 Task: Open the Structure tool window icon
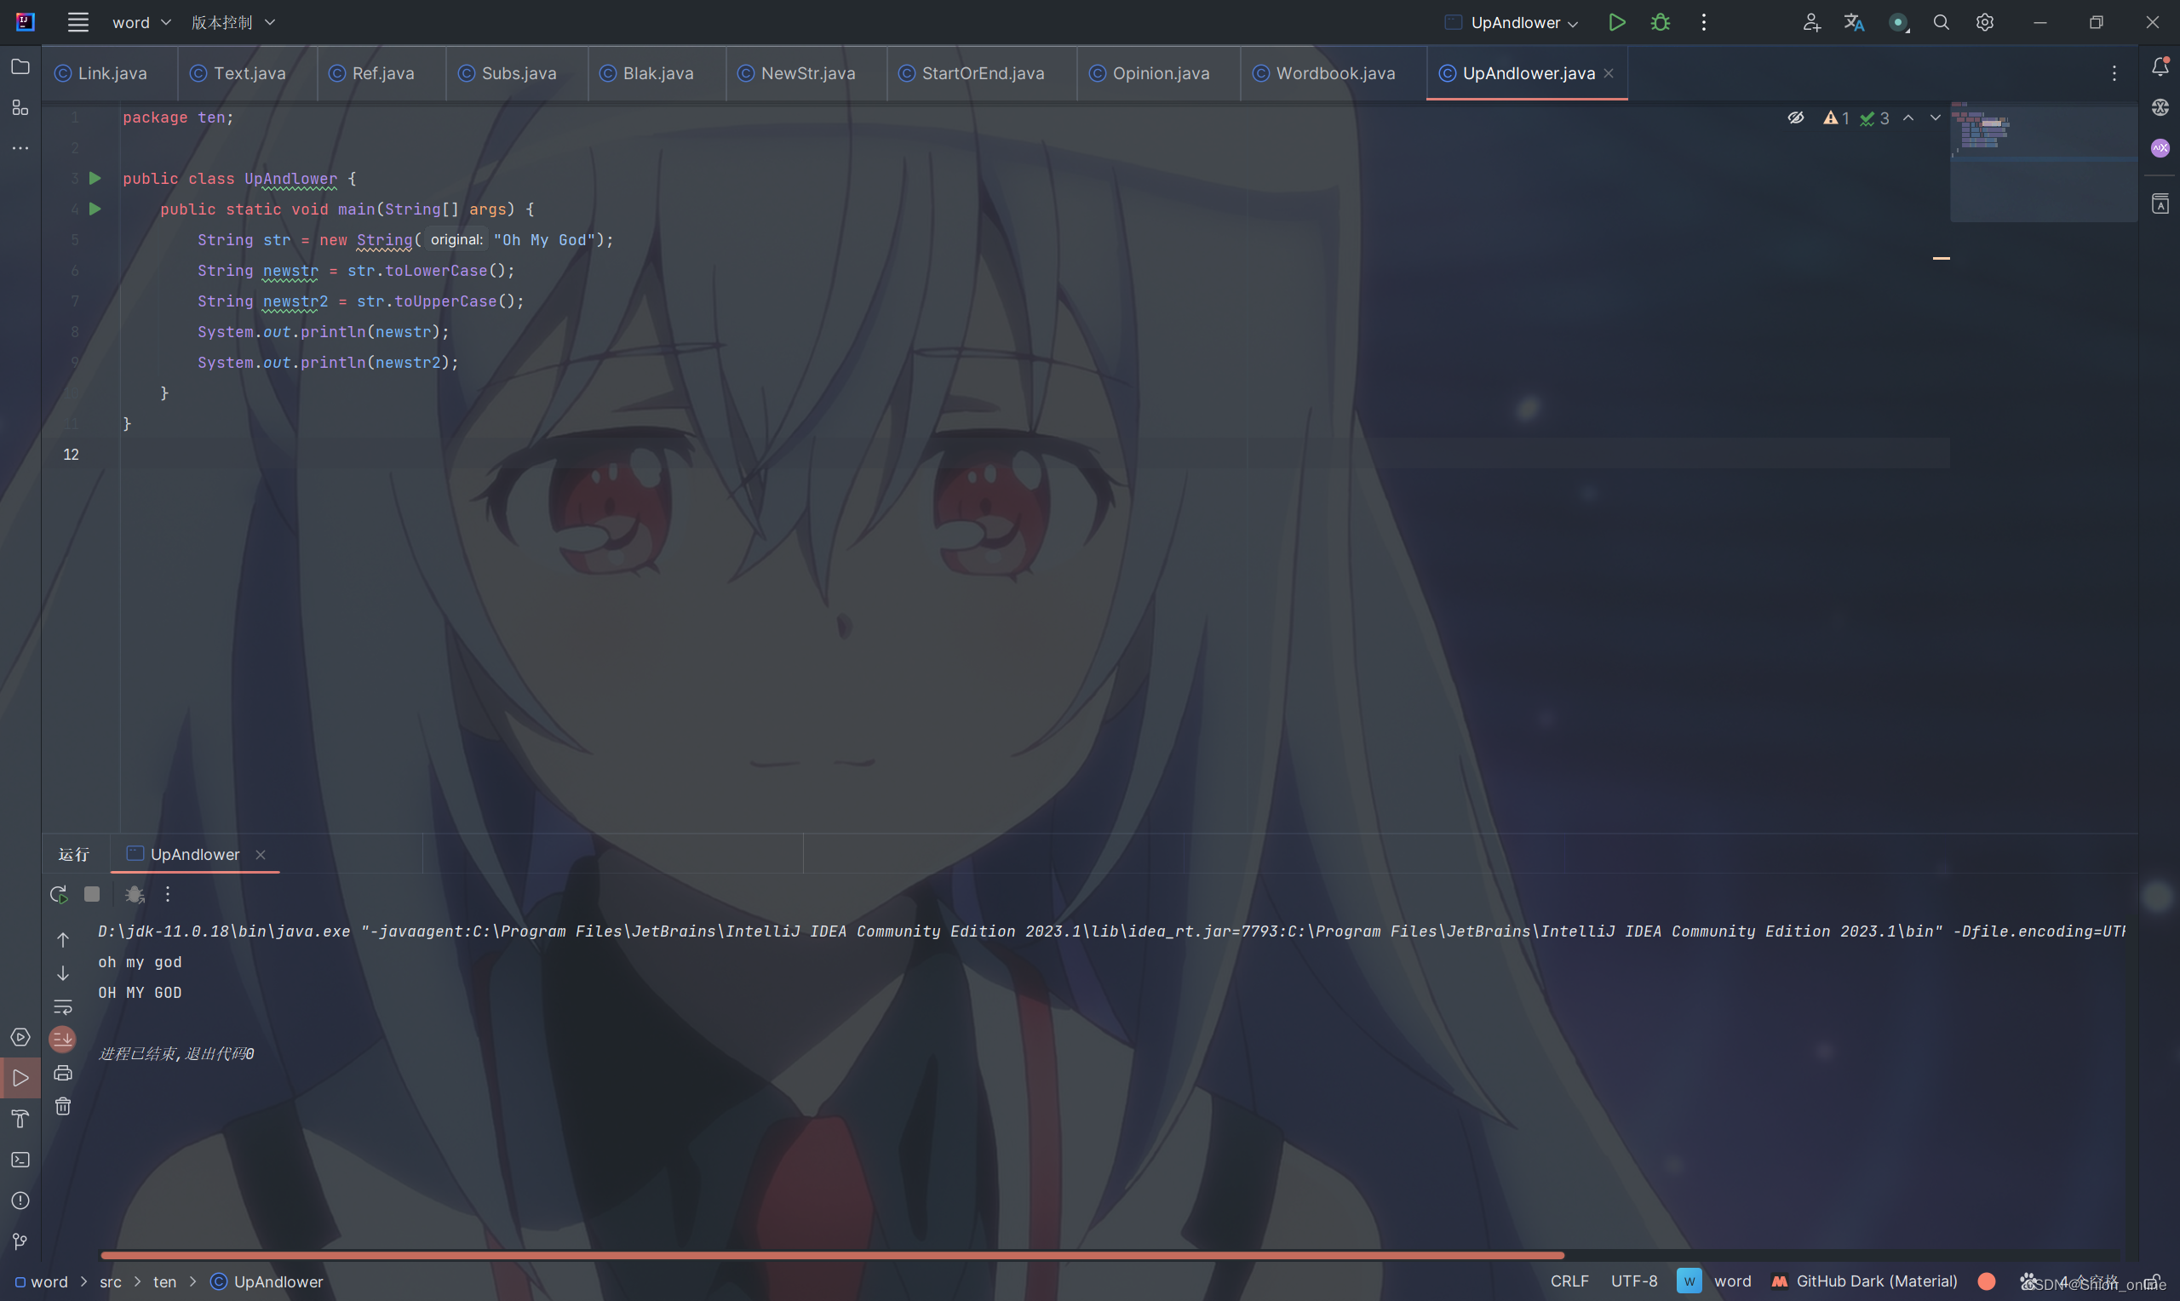(20, 108)
